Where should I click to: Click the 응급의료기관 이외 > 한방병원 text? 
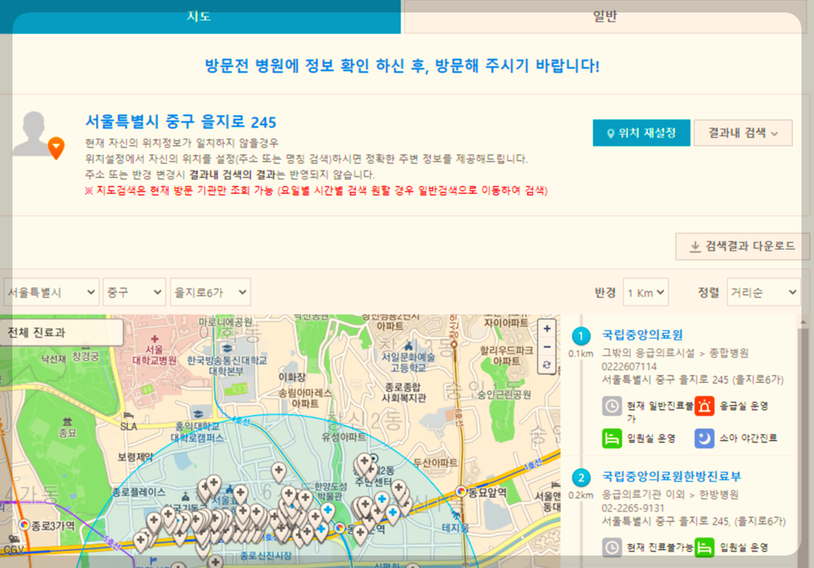[x=670, y=495]
